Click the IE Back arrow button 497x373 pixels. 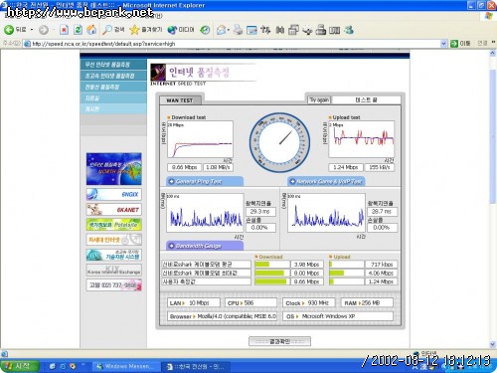9,30
